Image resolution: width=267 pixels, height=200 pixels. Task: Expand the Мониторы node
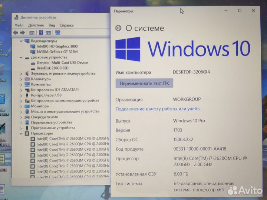coord(21,106)
